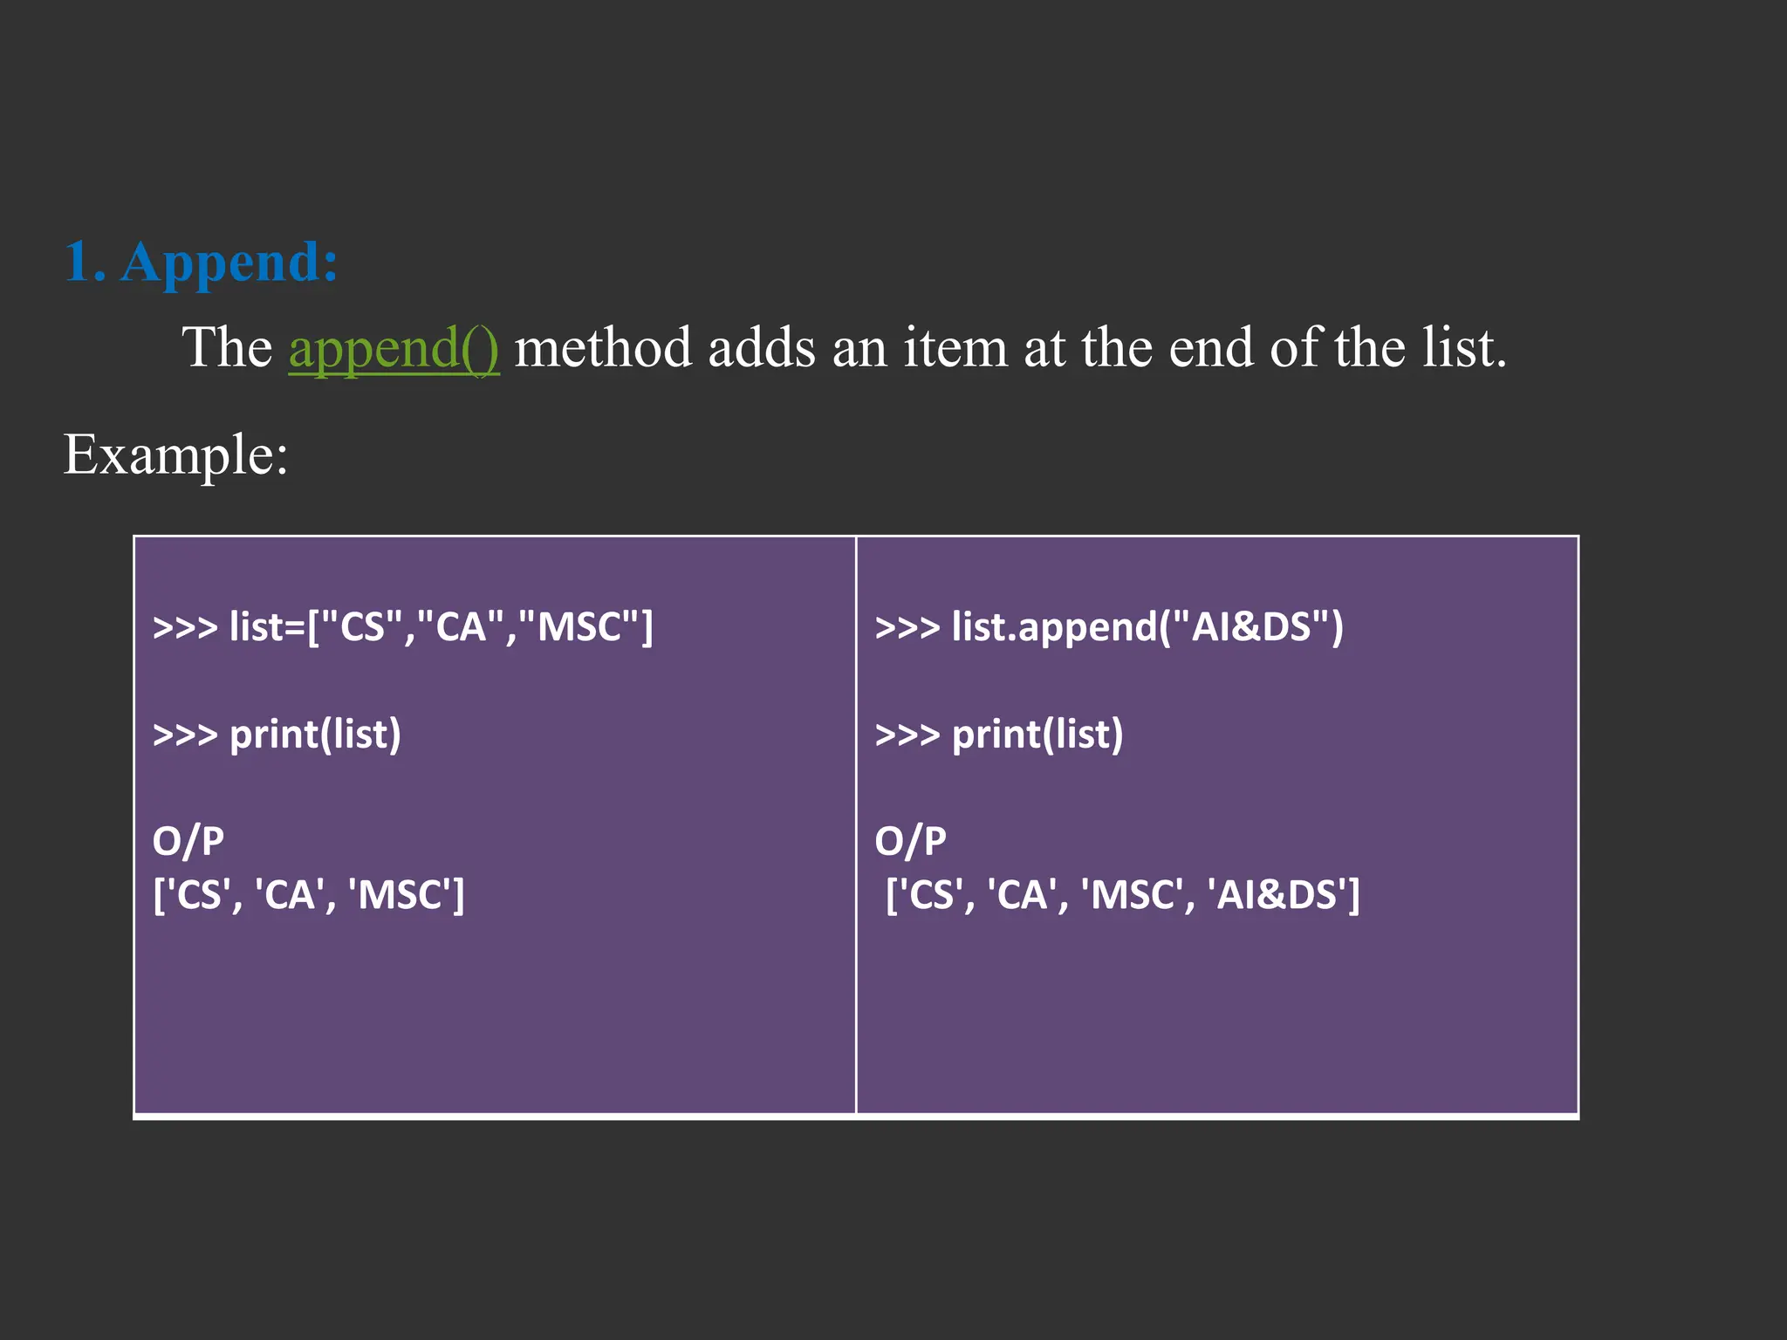1787x1340 pixels.
Task: Open the green append() hyperlink
Action: 394,348
